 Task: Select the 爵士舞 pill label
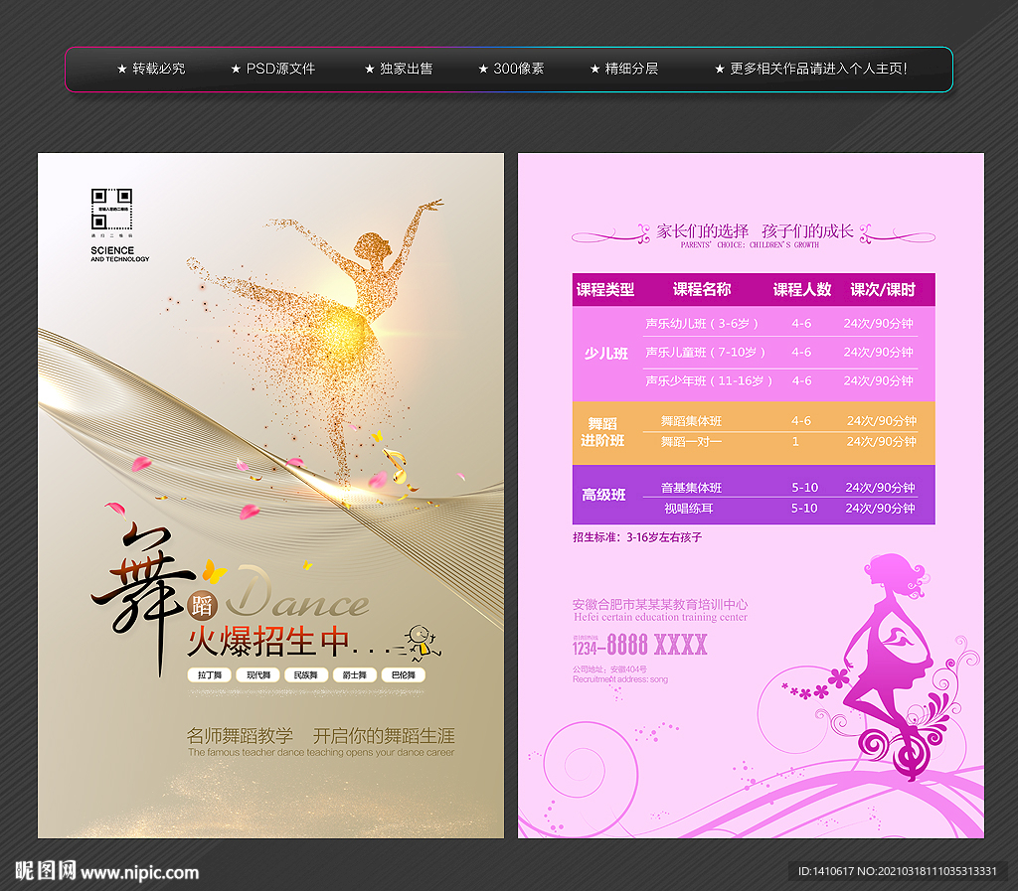pos(355,675)
